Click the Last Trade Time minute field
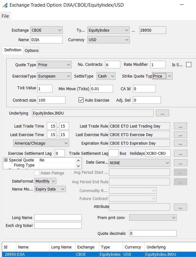The height and width of the screenshot is (257, 196). (64, 126)
